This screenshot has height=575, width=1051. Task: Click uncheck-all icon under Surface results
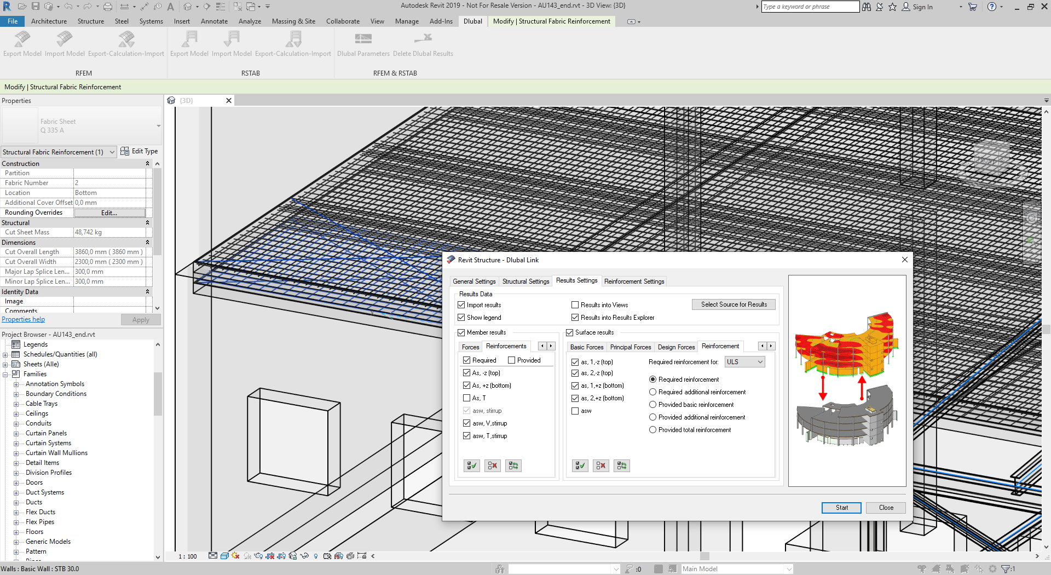pyautogui.click(x=600, y=465)
